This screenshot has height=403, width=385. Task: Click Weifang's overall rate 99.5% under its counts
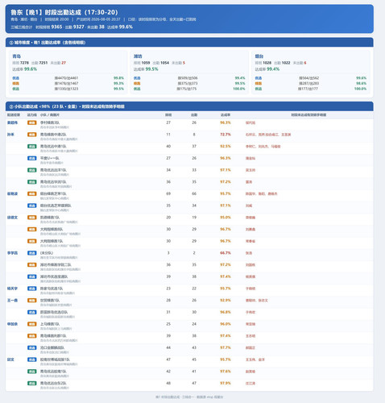pyautogui.click(x=152, y=69)
